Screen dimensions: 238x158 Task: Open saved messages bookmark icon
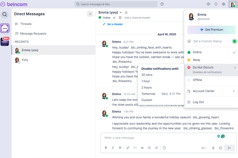(216, 4)
